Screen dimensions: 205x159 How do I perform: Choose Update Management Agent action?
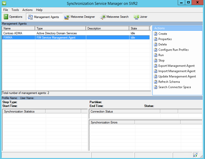pos(177,76)
